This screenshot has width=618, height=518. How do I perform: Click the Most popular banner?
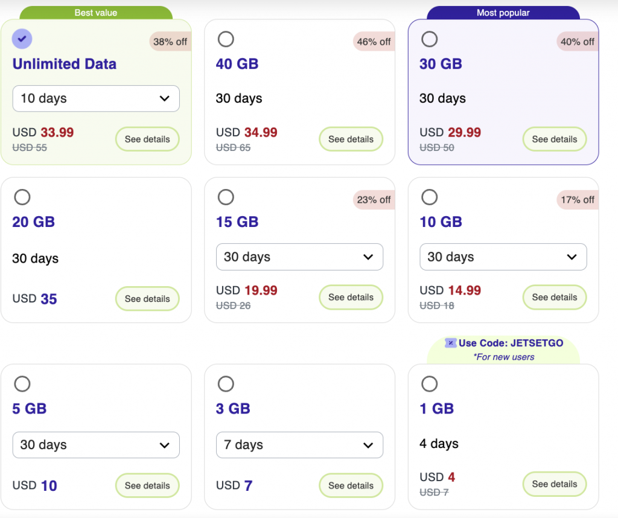tap(503, 13)
